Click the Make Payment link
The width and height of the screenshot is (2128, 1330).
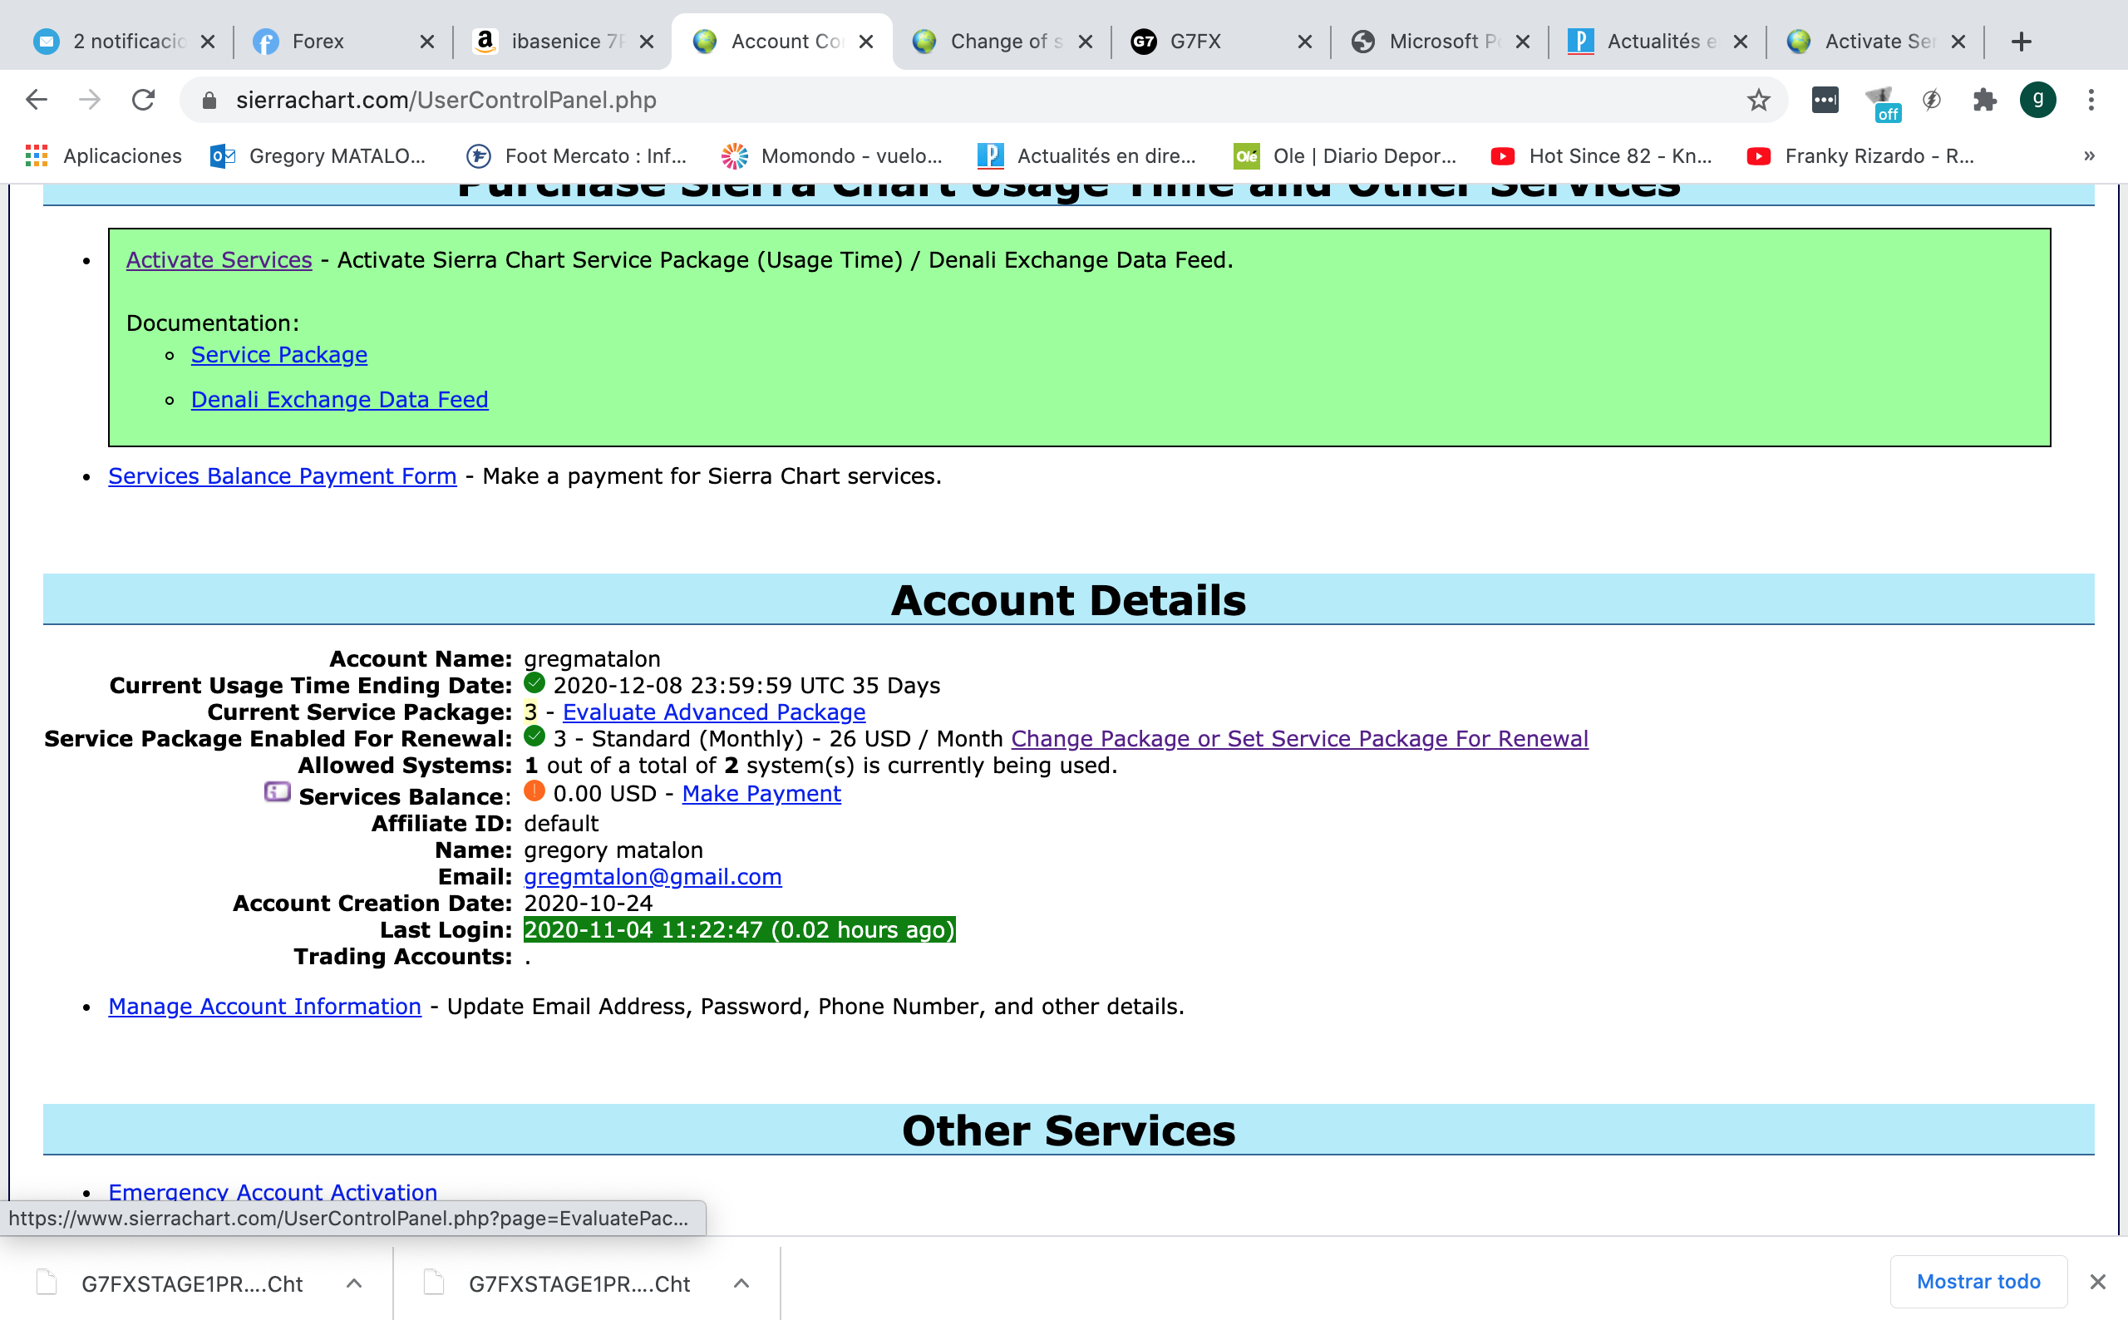(761, 793)
